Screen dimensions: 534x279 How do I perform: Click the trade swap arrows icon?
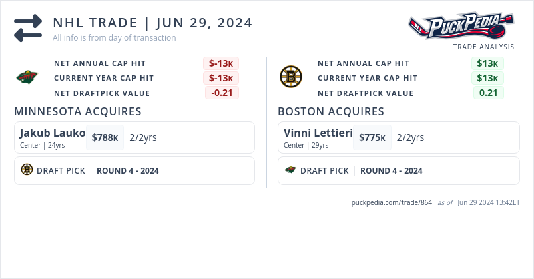pyautogui.click(x=27, y=29)
